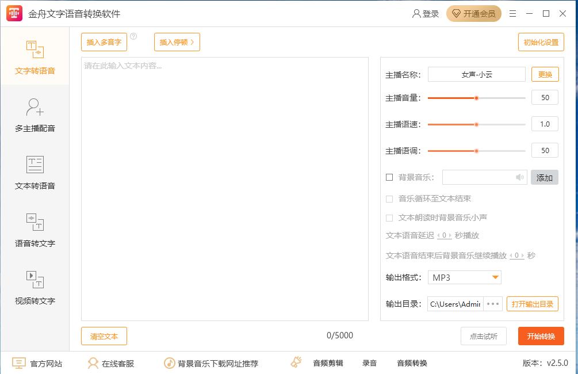The height and width of the screenshot is (374, 578).
Task: Click the help question mark icon
Action: pos(133,36)
